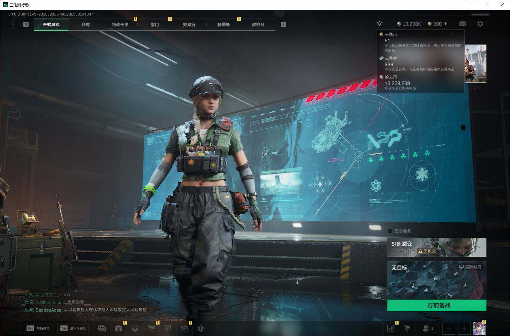Click the 13,208K 哈夫币 balance

(409, 24)
